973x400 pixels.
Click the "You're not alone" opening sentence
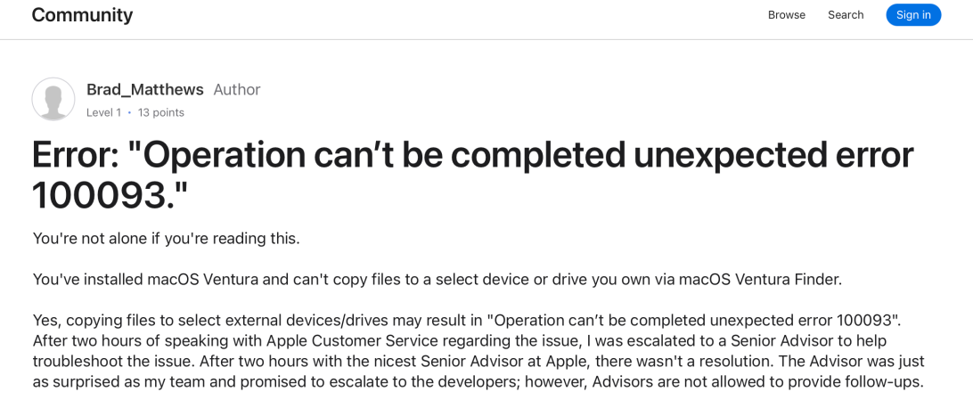pos(166,239)
